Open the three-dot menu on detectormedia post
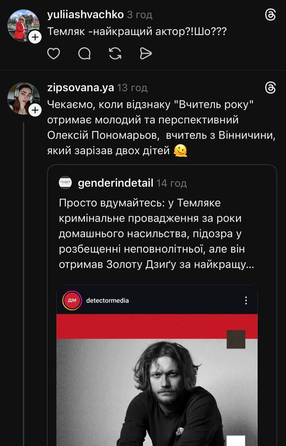286x446 pixels. 246,301
